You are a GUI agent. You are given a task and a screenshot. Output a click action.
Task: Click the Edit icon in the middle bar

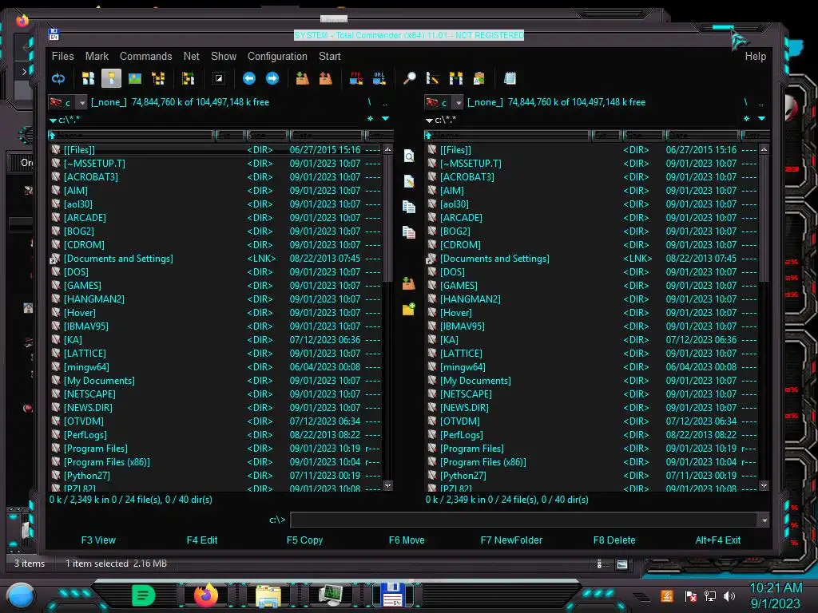tap(409, 181)
